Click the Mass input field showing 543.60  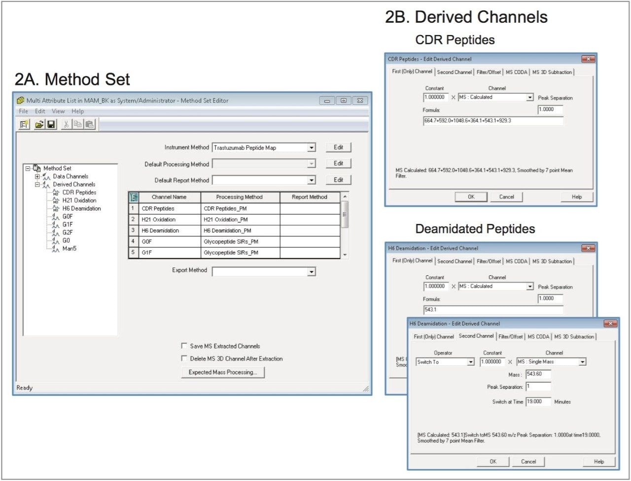539,374
